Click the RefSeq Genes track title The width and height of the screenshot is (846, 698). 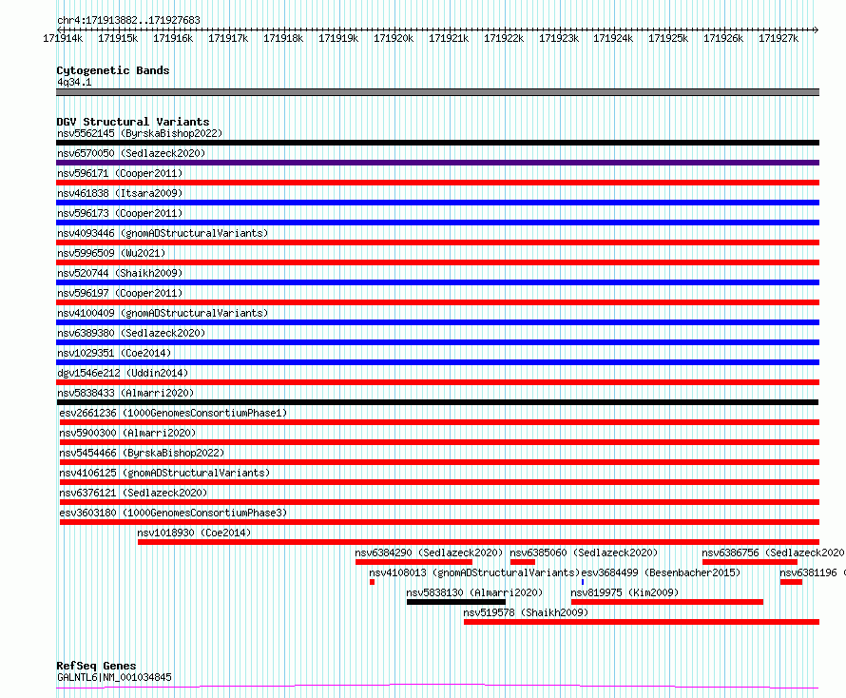(x=96, y=666)
